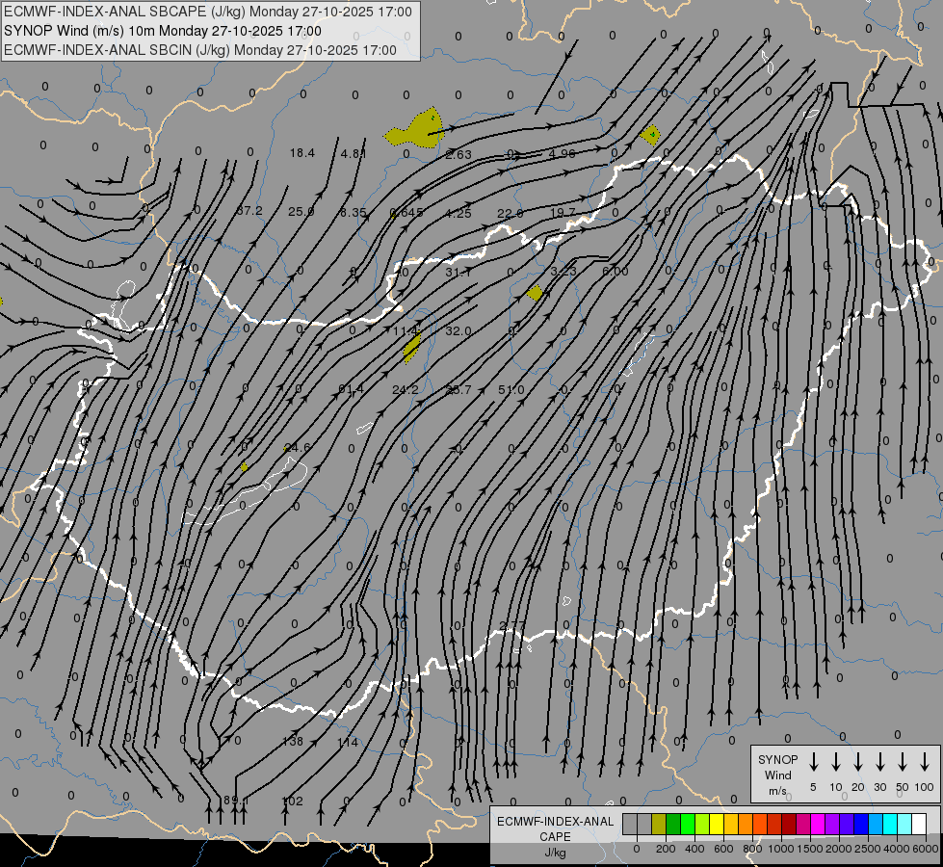Click the 25.0 value on map
Viewport: 943px width, 867px height.
tap(301, 211)
